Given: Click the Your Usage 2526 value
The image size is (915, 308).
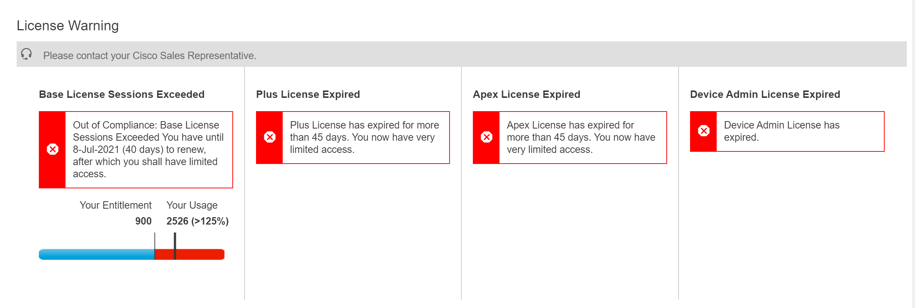Looking at the screenshot, I should pyautogui.click(x=198, y=221).
